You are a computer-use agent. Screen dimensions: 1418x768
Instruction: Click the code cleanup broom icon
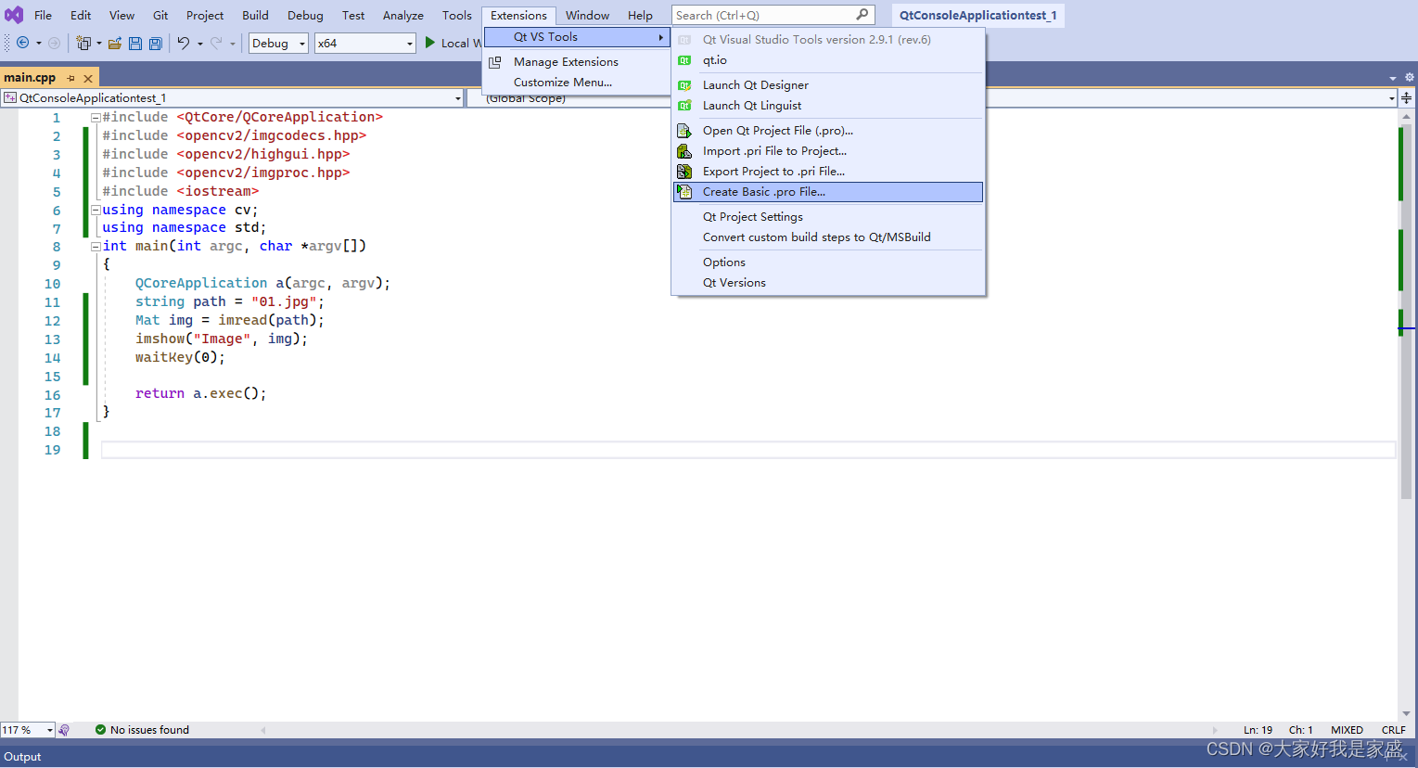click(64, 730)
